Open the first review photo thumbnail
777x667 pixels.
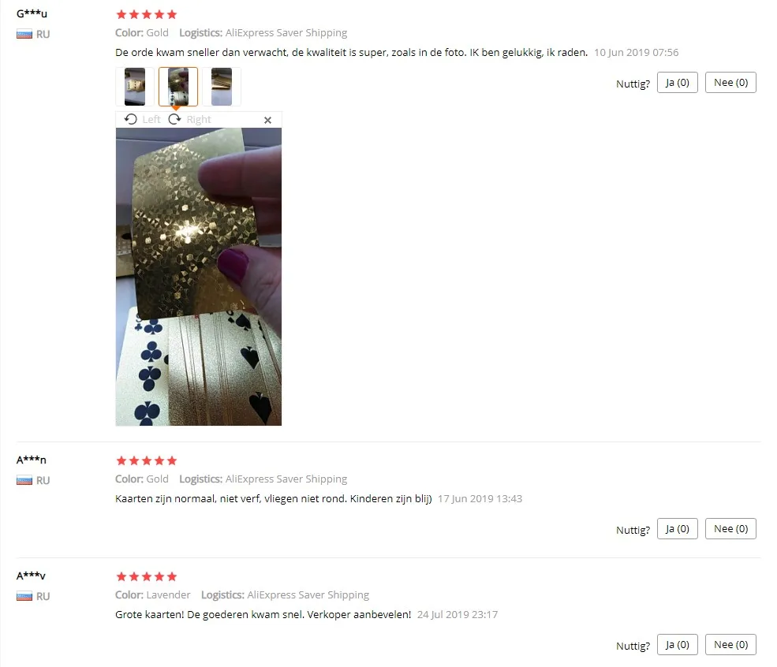(135, 87)
